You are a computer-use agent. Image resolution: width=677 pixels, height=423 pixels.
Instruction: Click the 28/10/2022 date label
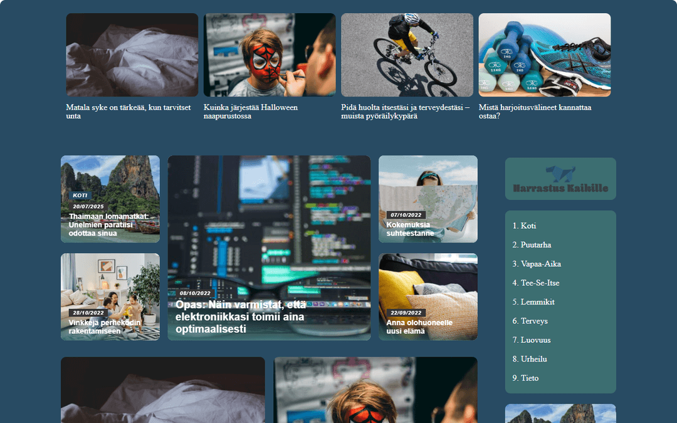point(88,313)
